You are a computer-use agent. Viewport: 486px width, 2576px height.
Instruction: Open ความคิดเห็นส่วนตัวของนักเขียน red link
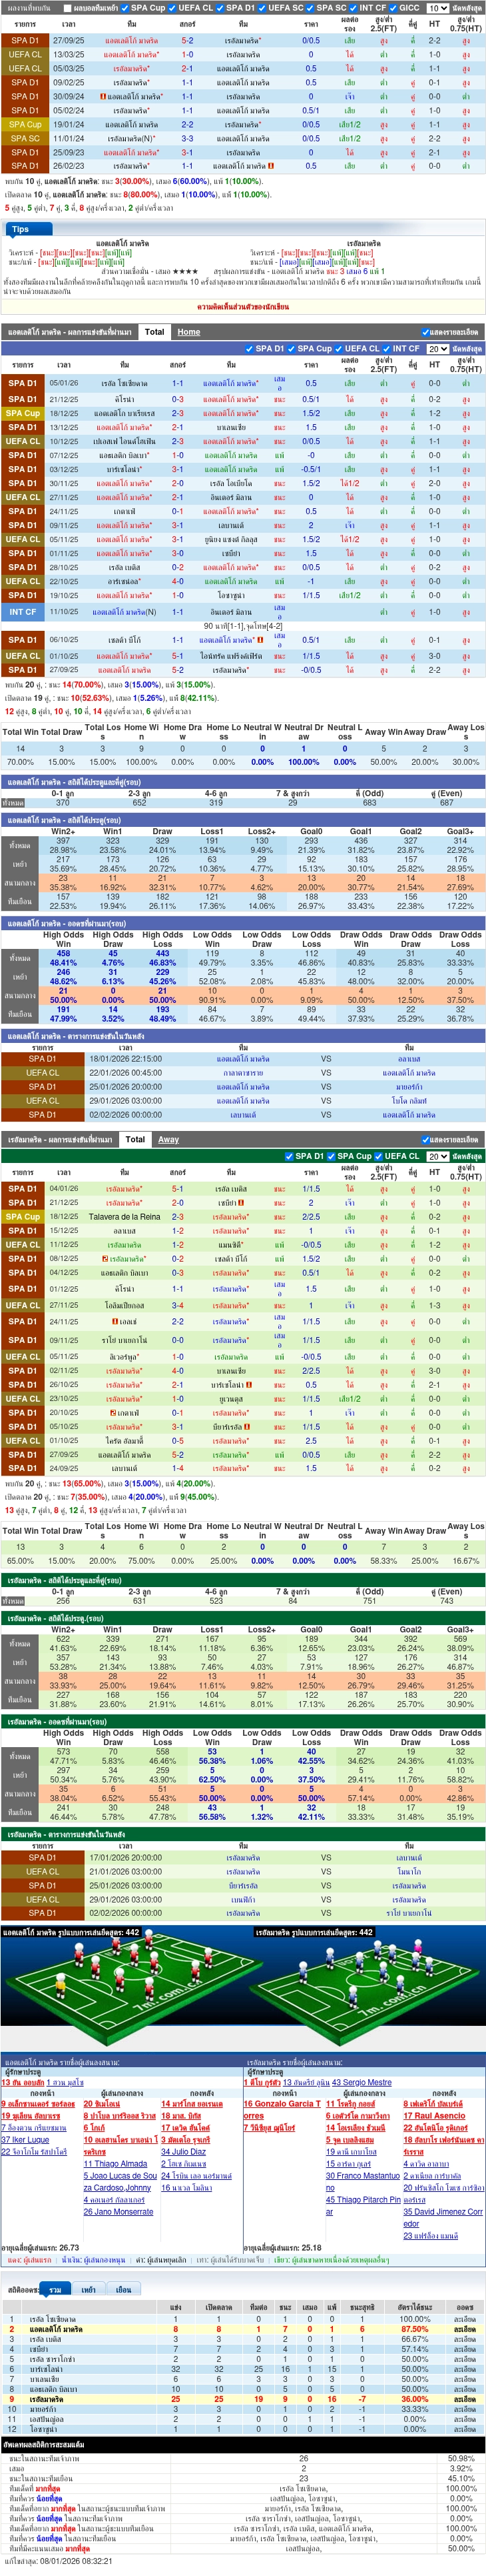tap(242, 307)
